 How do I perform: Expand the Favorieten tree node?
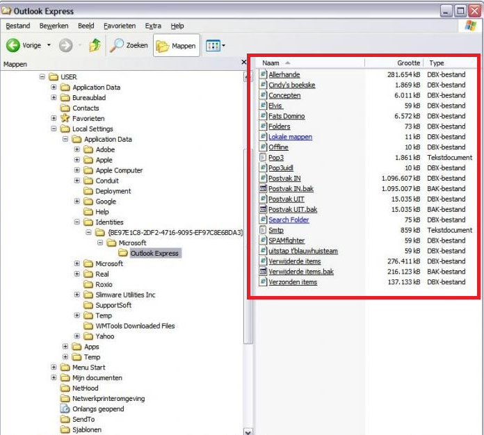click(54, 118)
